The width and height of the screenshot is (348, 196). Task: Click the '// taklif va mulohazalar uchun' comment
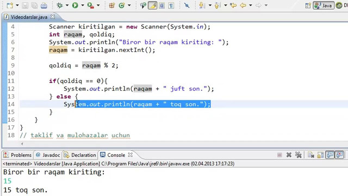click(75, 135)
